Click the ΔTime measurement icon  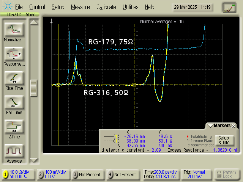pyautogui.click(x=14, y=126)
